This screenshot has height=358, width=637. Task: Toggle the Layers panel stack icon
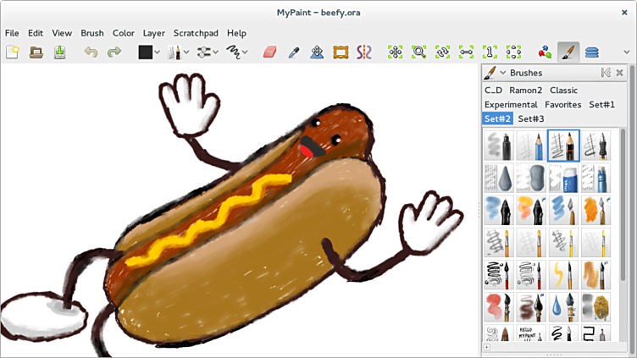(x=591, y=52)
